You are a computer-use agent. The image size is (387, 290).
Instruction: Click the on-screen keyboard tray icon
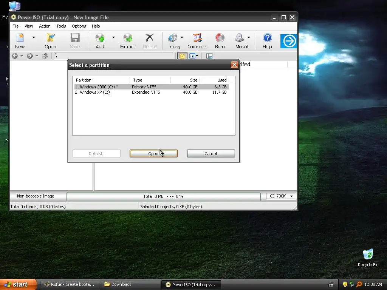pyautogui.click(x=331, y=285)
